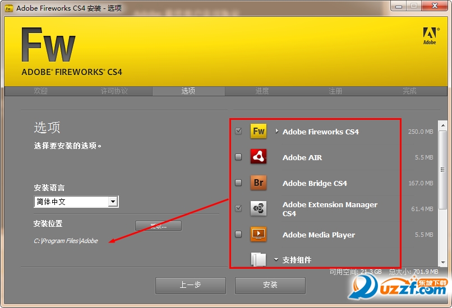Minimize the installer window
The image size is (452, 308).
tap(399, 6)
